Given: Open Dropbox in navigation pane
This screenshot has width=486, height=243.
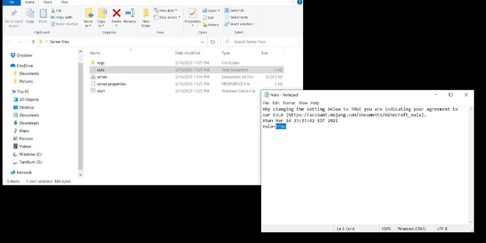Looking at the screenshot, I should point(21,55).
